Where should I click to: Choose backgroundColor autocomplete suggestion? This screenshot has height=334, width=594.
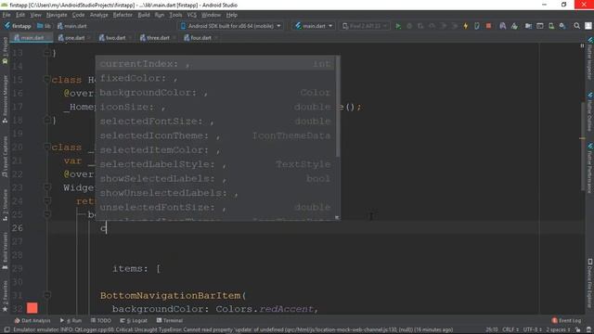(x=215, y=93)
